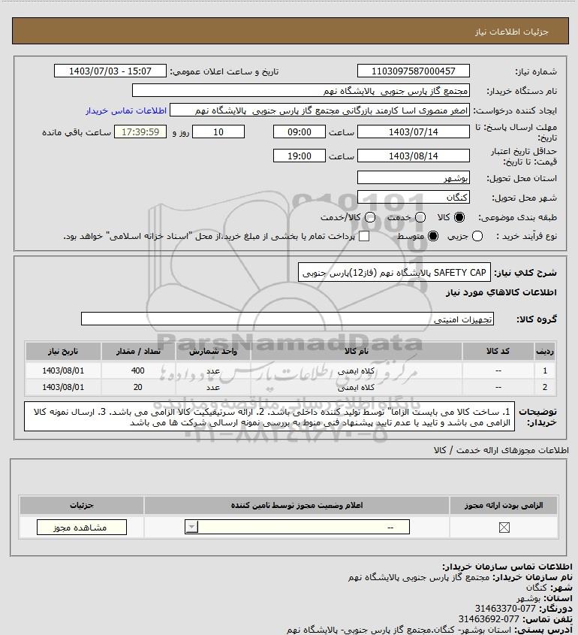This screenshot has height=635, width=578.
Task: Open the license status dropdown arrow
Action: 191,527
